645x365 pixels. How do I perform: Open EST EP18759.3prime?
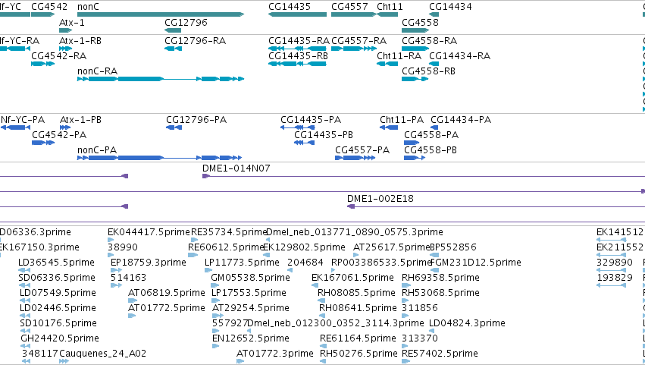point(149,263)
